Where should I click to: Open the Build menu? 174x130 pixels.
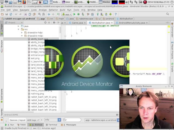pos(63,10)
